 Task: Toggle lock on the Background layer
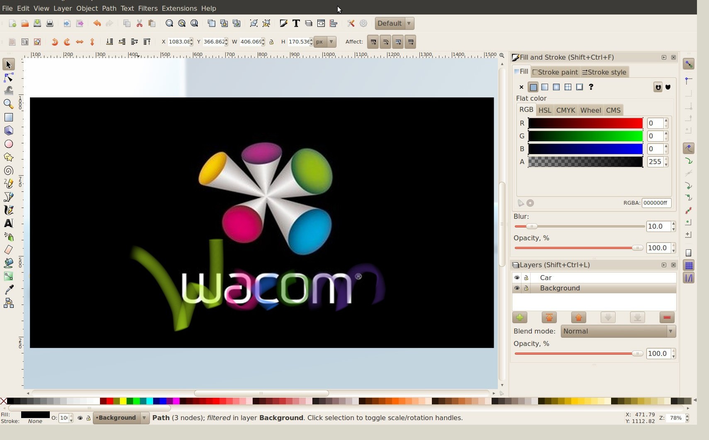pyautogui.click(x=526, y=288)
